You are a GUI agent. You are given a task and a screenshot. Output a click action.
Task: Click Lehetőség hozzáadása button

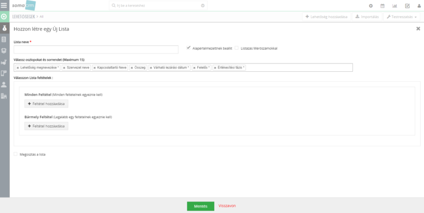click(326, 17)
